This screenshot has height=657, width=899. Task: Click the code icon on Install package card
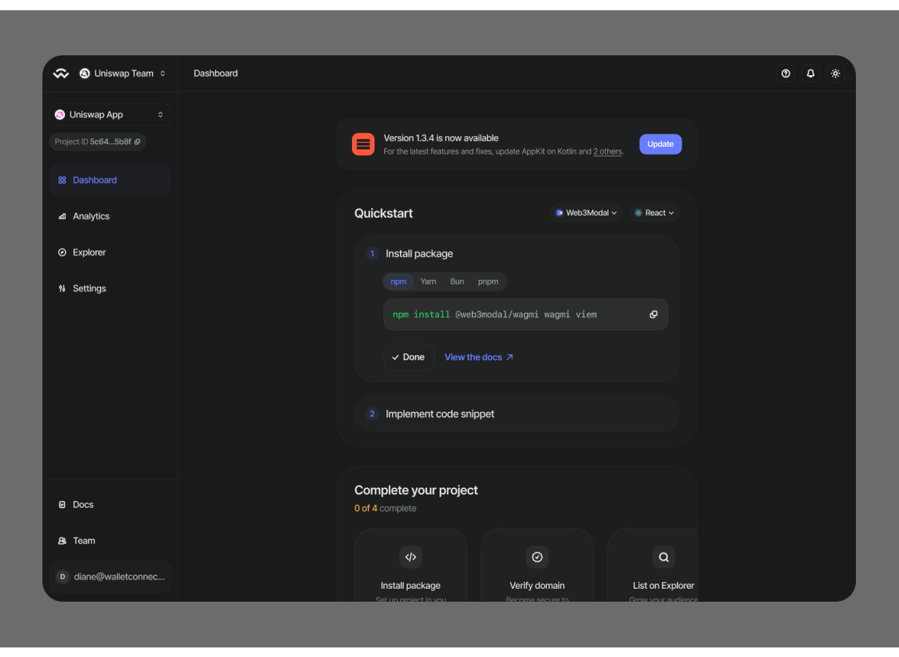[x=410, y=557]
